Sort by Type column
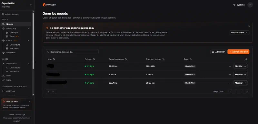The width and height of the screenshot is (258, 124). (188, 59)
